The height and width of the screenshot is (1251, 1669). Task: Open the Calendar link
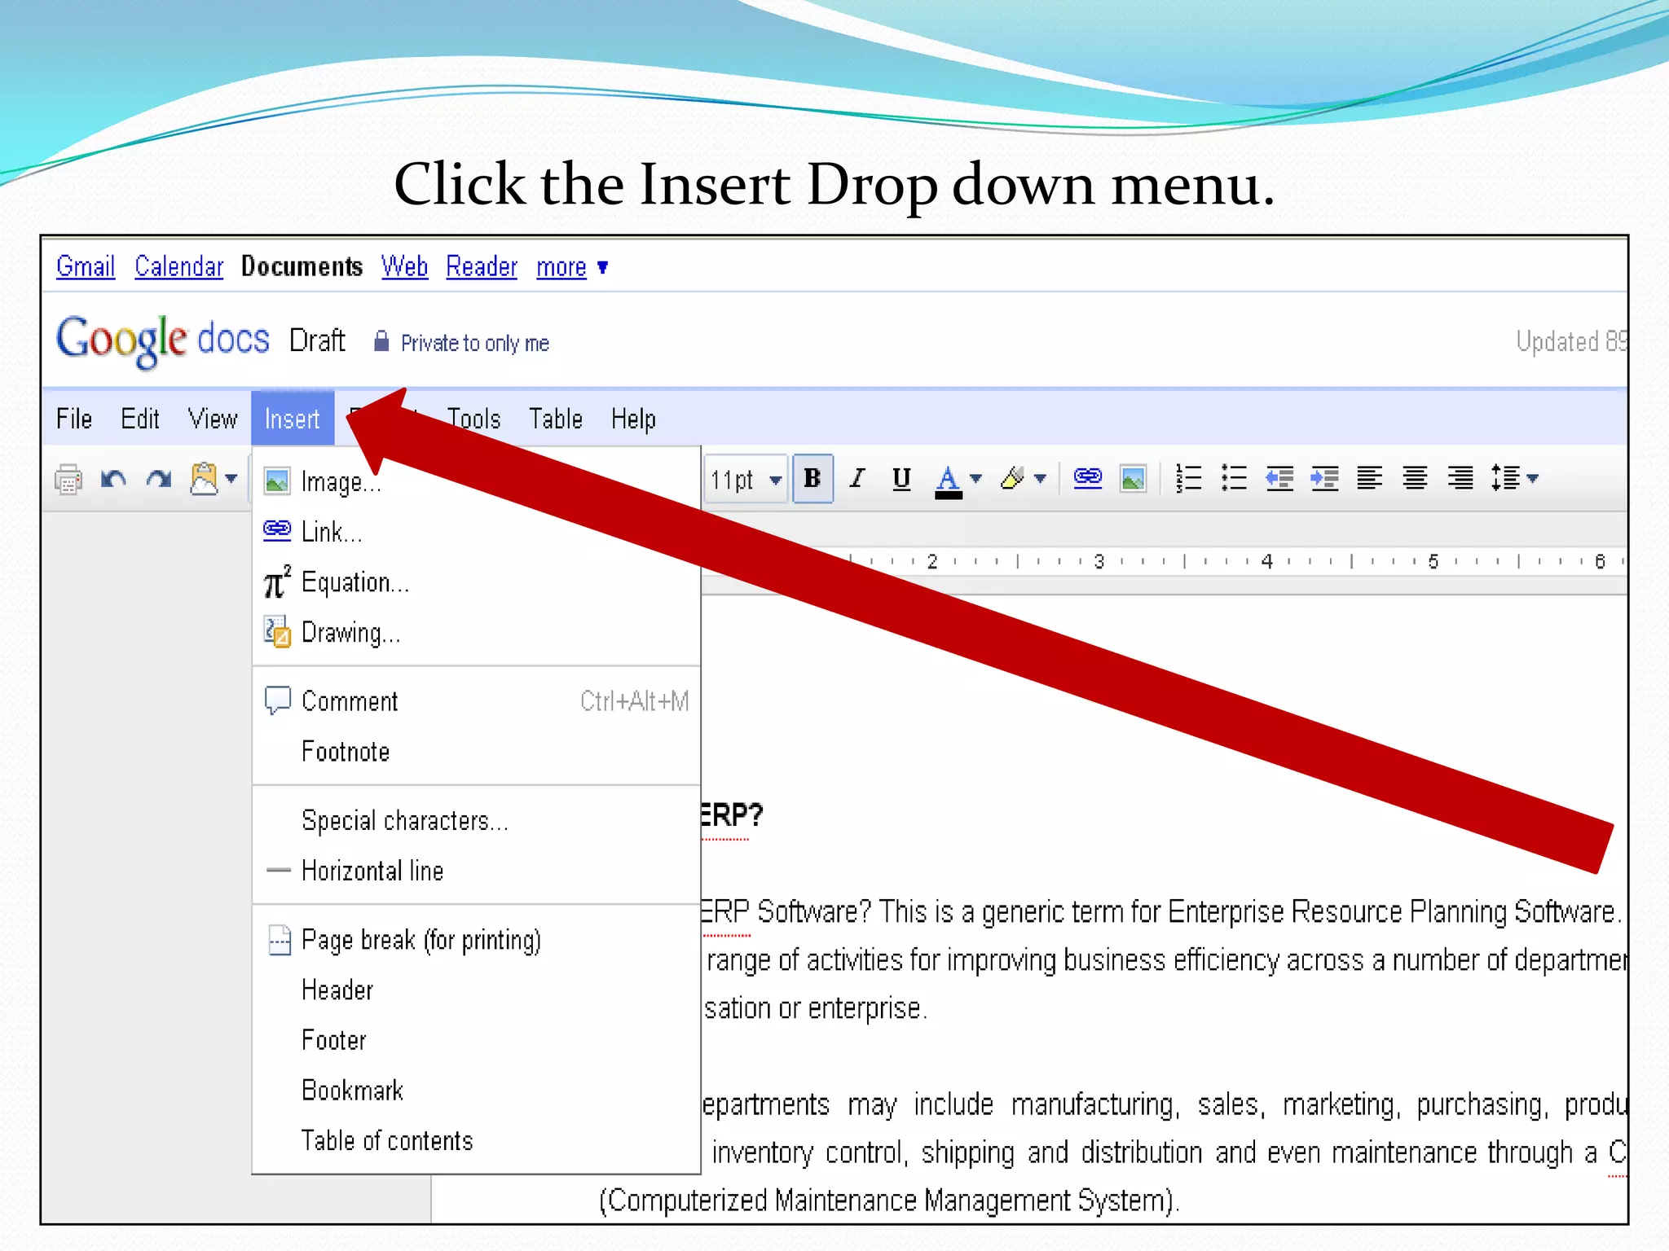(x=178, y=266)
